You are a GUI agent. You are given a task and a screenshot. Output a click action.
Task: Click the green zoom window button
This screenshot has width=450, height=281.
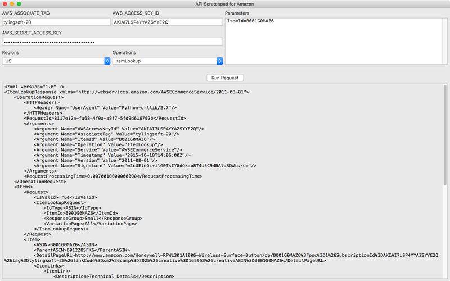19,4
